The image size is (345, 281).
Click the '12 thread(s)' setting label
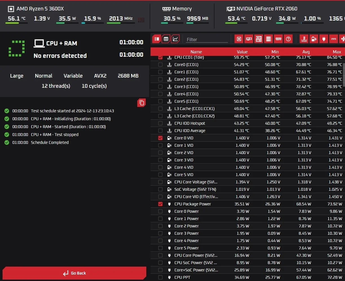56,86
